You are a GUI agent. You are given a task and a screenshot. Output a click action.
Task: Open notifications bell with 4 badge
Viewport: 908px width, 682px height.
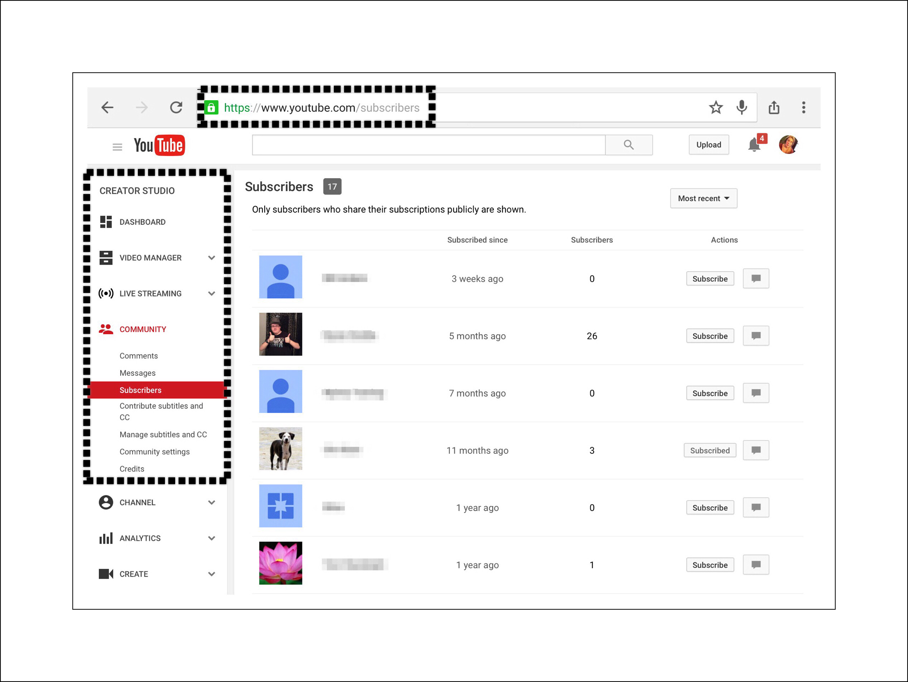[x=755, y=144]
